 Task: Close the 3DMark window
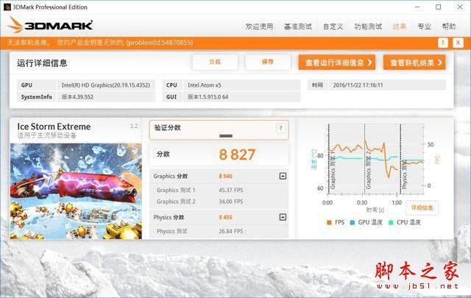pyautogui.click(x=460, y=7)
